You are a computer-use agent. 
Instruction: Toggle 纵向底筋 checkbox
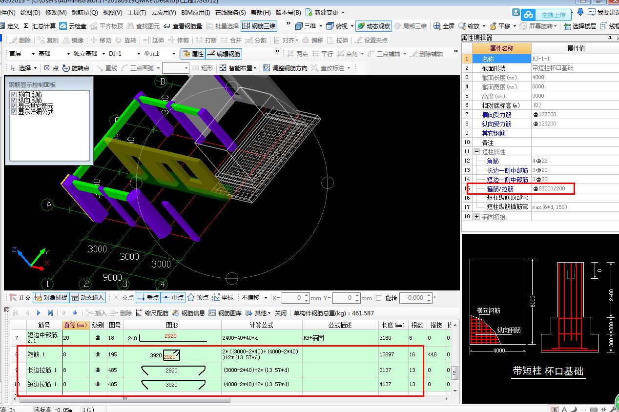[x=14, y=100]
